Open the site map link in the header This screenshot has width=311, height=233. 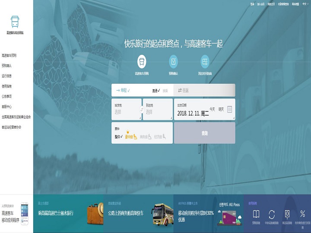[295, 4]
